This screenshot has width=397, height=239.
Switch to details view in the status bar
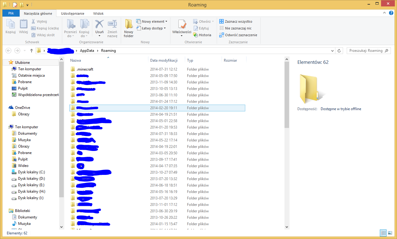[383, 233]
